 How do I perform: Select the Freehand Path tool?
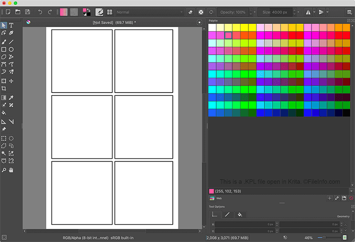11,64
